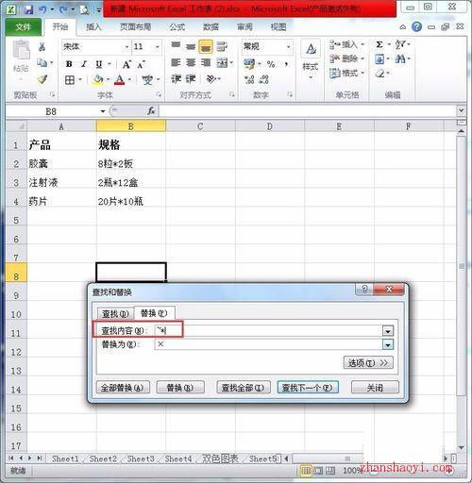Select the format painter brush icon
472x483 pixels.
click(x=42, y=79)
